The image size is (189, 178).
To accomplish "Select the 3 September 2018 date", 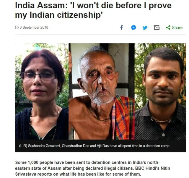I will (34, 27).
